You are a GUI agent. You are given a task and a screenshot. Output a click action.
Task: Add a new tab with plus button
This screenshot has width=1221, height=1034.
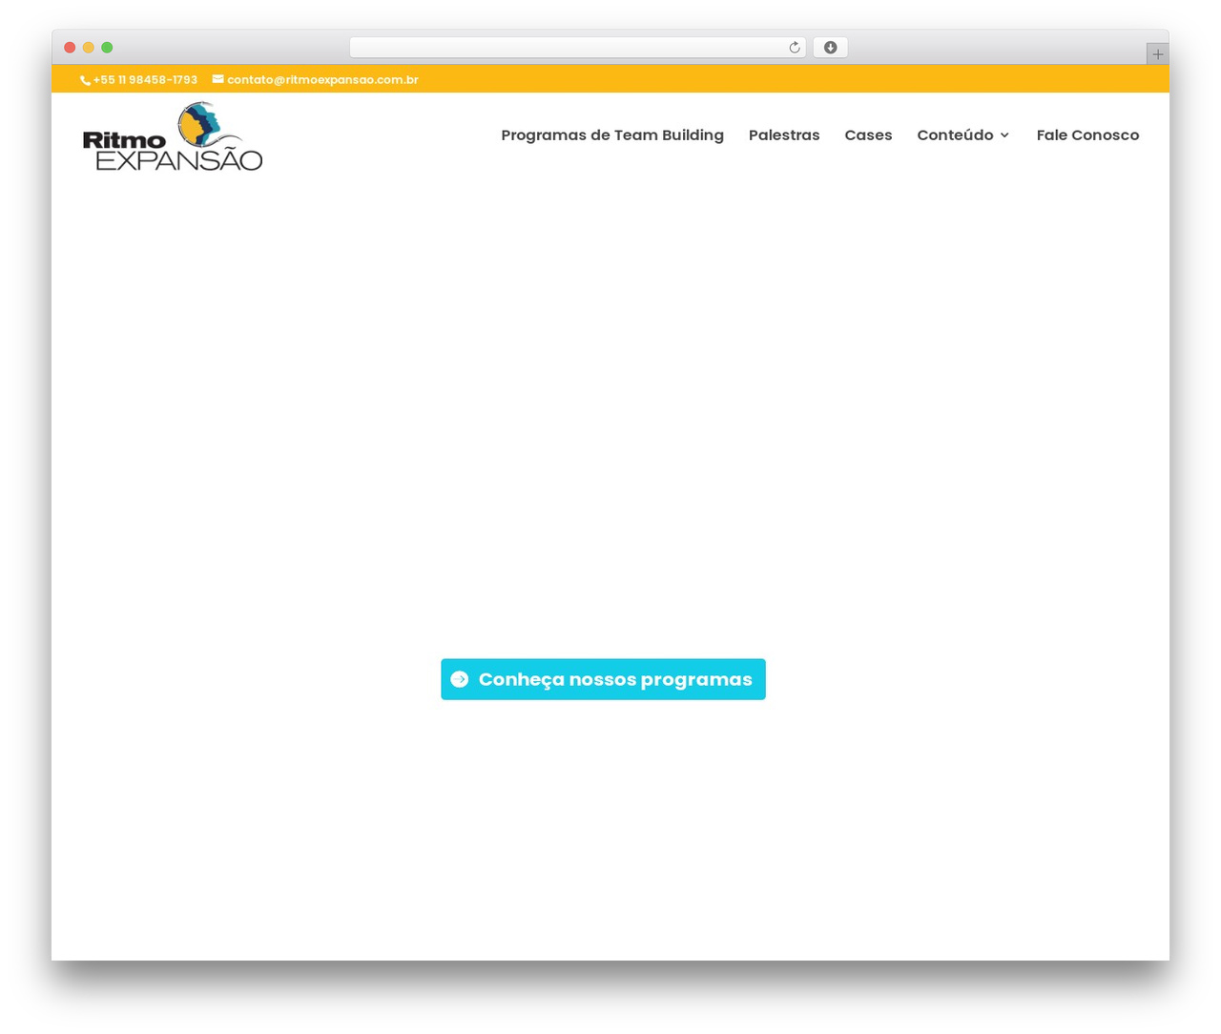click(x=1157, y=54)
